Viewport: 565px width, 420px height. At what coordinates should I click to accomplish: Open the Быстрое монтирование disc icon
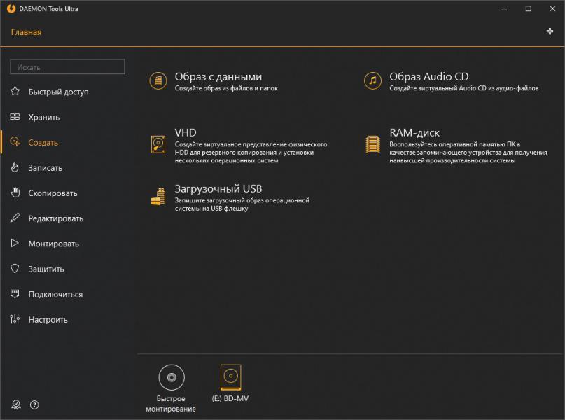click(x=172, y=377)
